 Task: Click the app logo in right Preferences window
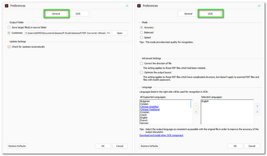pos(139,6)
